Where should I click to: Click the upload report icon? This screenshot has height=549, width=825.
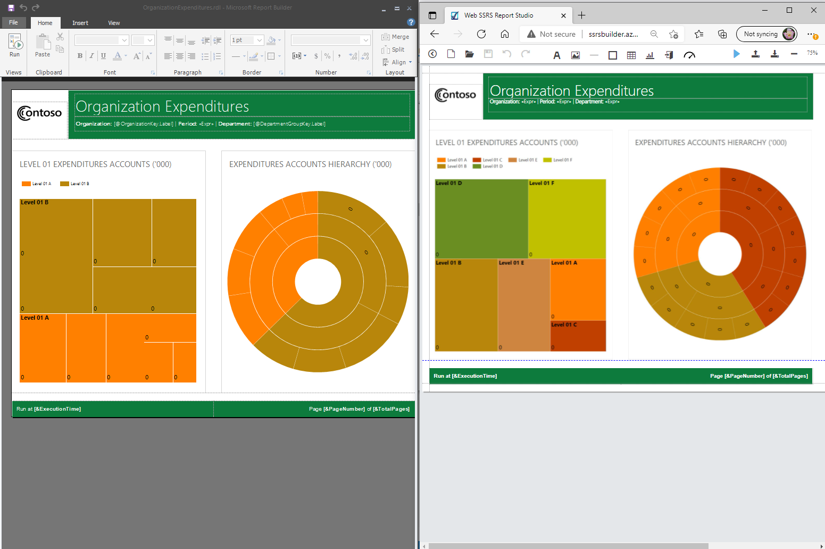[x=755, y=54]
